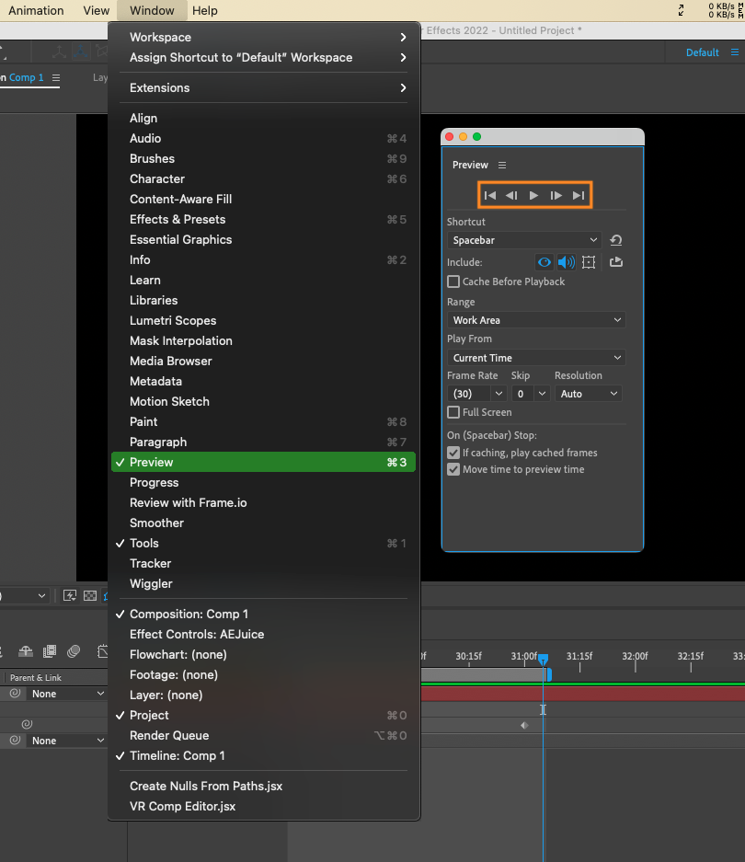This screenshot has height=862, width=745.
Task: Enable Cache Before Playback checkbox
Action: coord(453,282)
